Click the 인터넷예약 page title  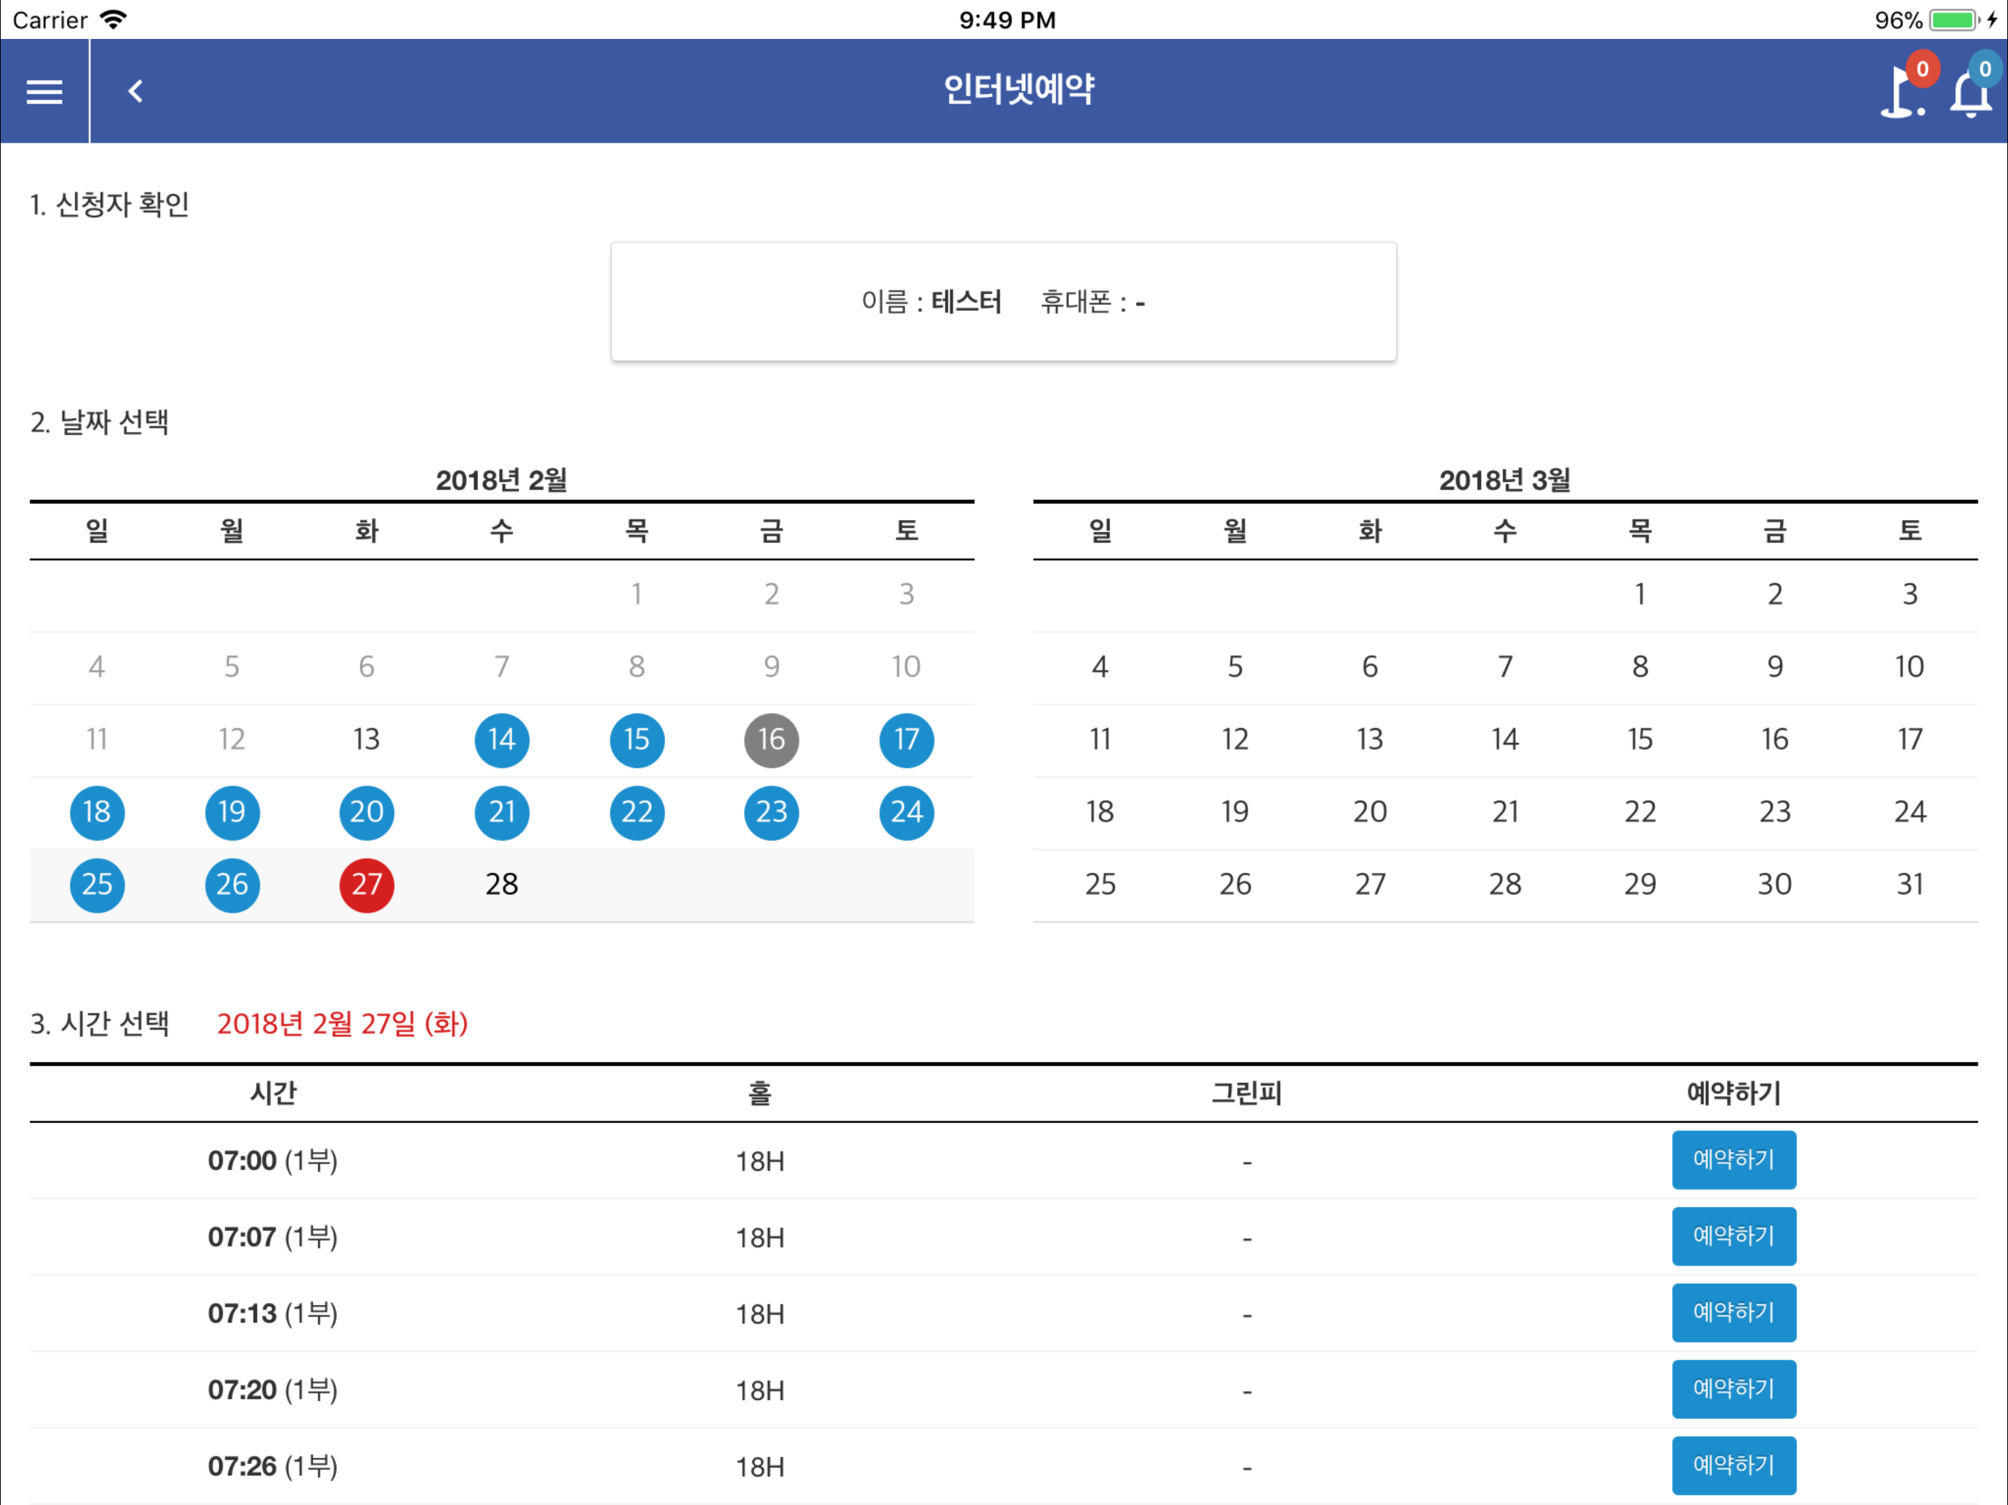(1018, 89)
